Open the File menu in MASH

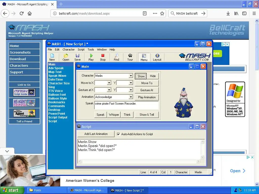(x=50, y=50)
